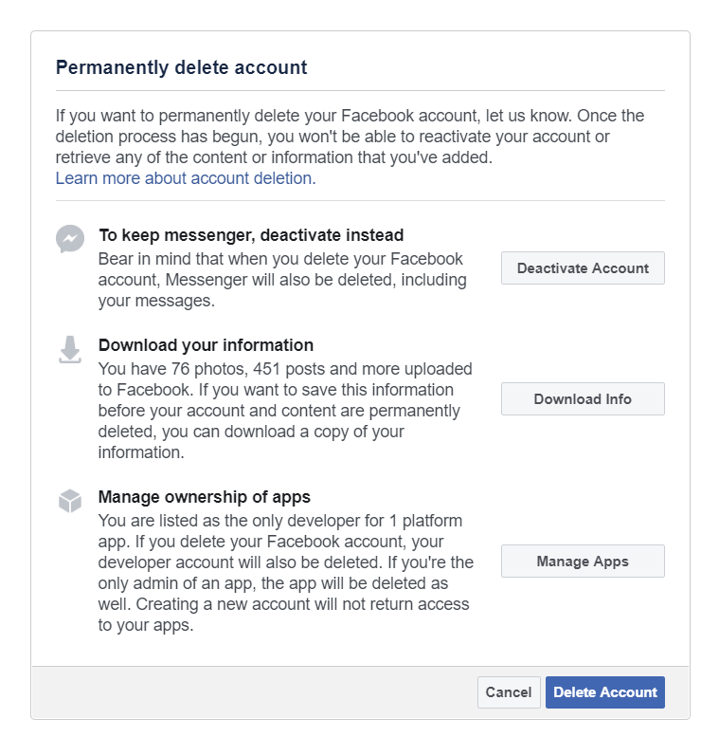Click the download arrow tray icon
The height and width of the screenshot is (737, 719).
click(70, 351)
